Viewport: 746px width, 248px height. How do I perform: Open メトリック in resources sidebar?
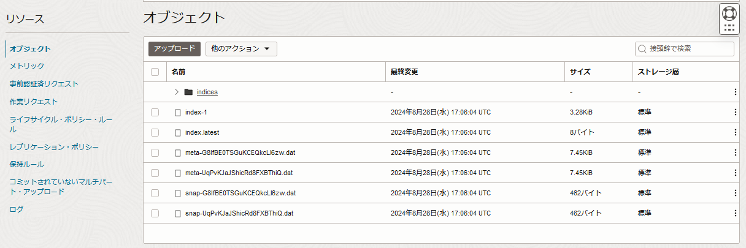(x=26, y=66)
